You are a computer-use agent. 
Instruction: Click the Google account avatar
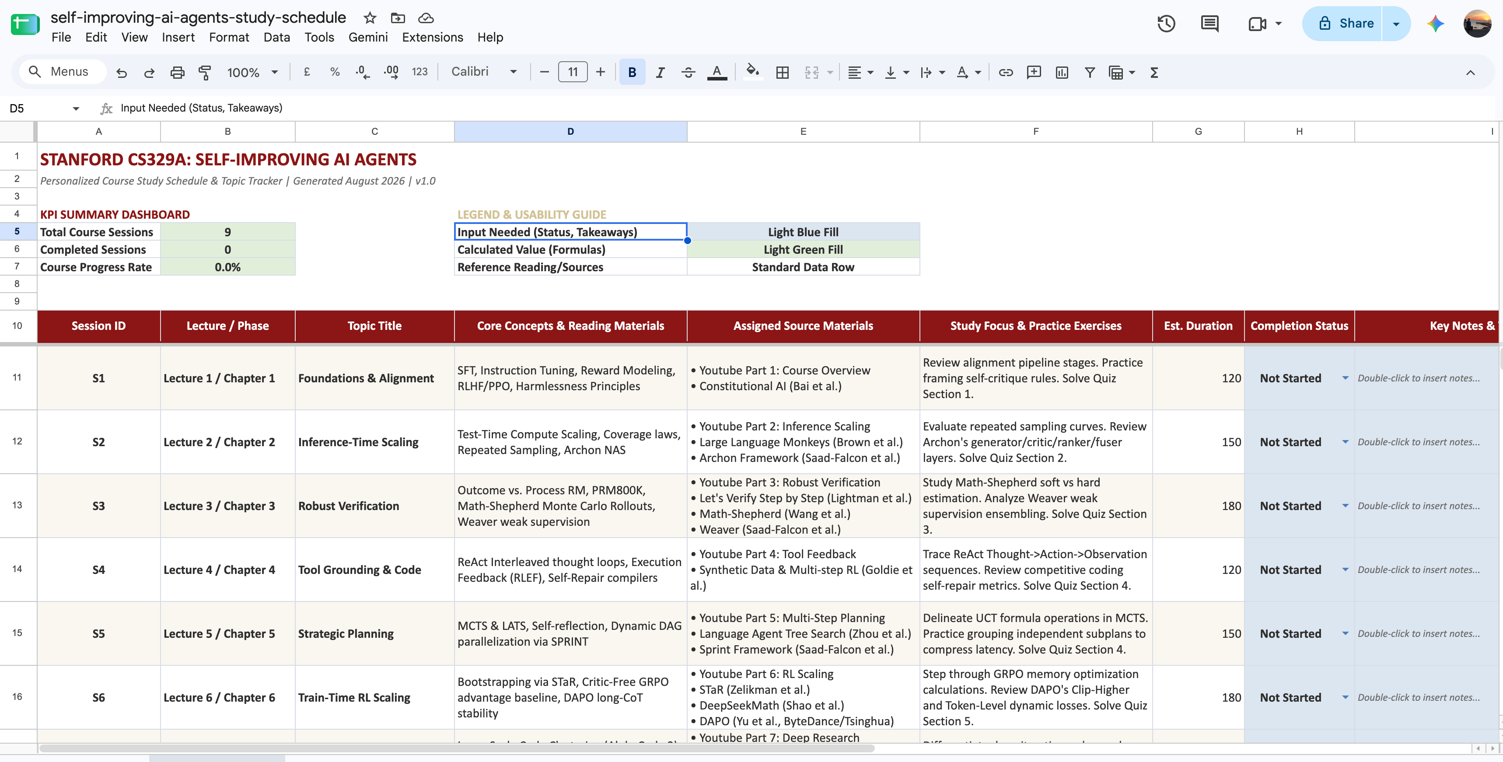(1477, 23)
